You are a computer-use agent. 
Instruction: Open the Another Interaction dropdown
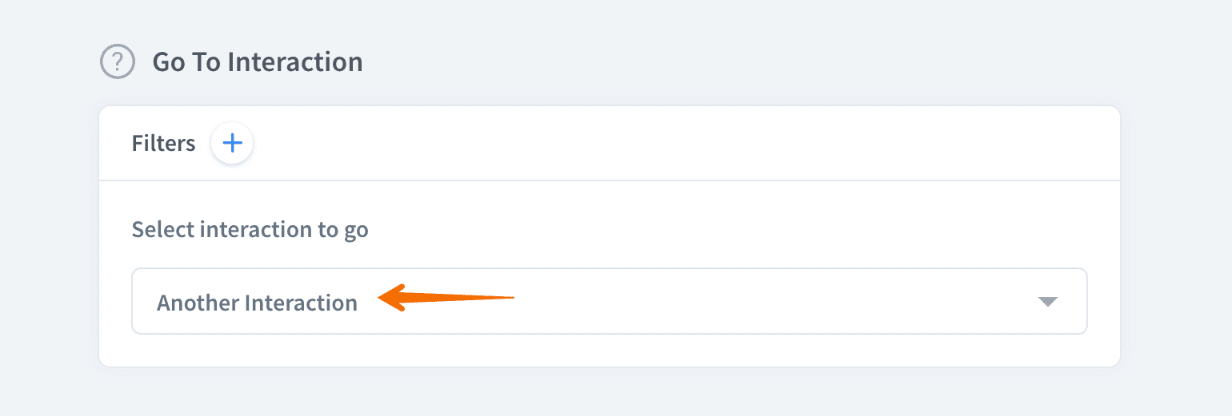coord(608,301)
